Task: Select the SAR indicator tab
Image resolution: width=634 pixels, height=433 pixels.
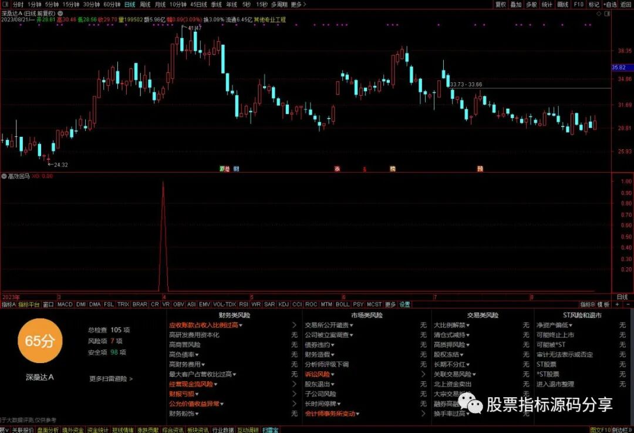Action: tap(269, 304)
